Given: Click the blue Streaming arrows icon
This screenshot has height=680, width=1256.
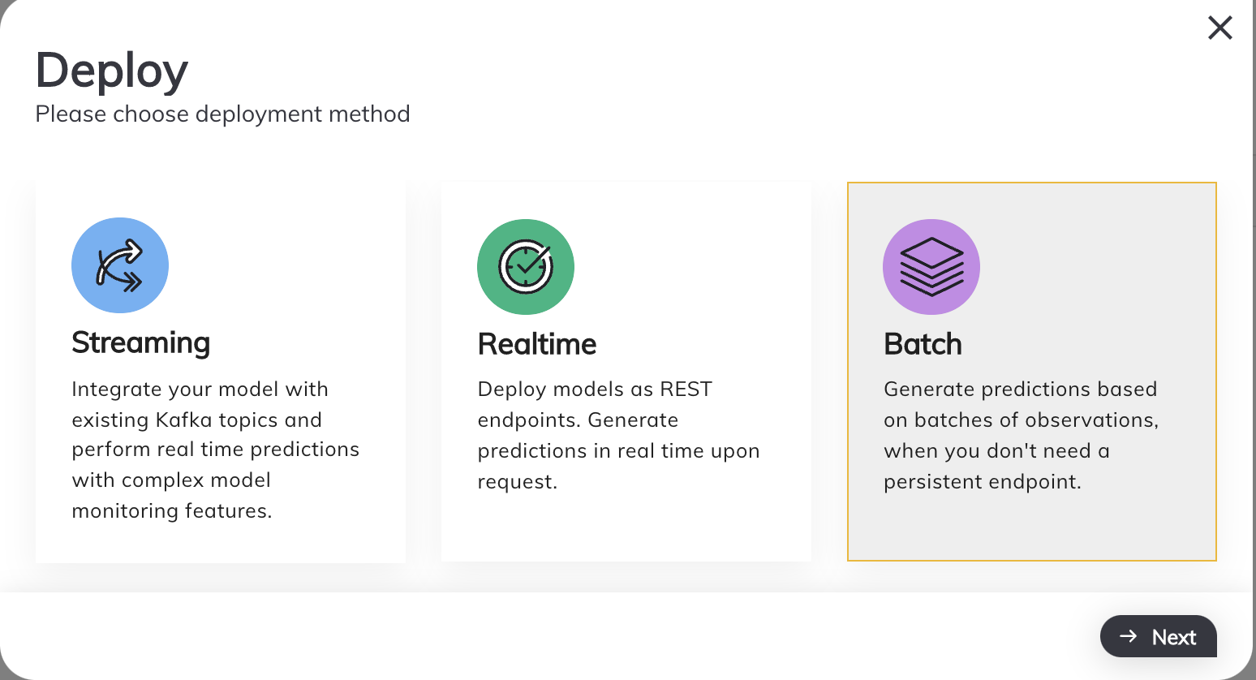Looking at the screenshot, I should click(x=120, y=265).
